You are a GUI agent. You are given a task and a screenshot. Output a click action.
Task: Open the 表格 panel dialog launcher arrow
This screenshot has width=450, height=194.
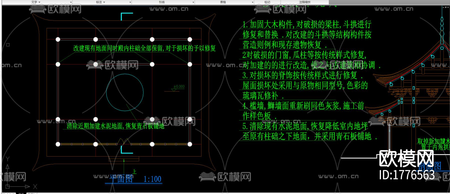pyautogui.click(x=252, y=2)
